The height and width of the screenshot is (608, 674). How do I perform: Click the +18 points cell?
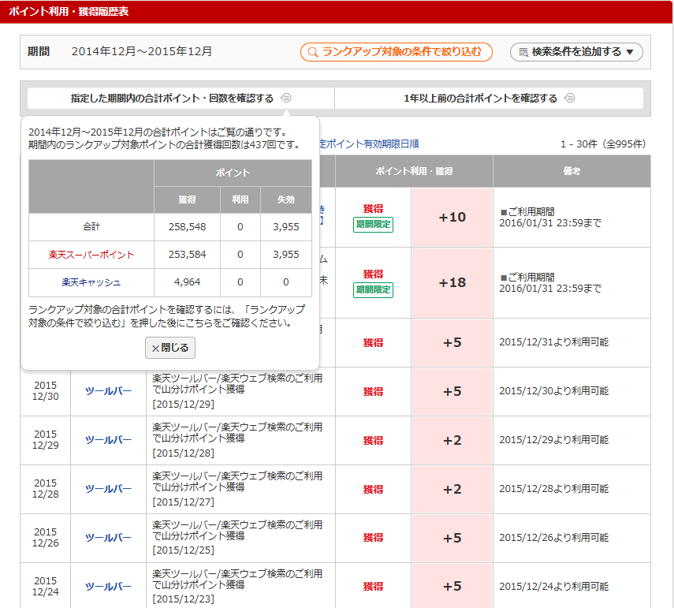(x=452, y=282)
